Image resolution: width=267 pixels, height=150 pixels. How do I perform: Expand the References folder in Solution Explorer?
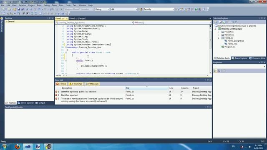[x=219, y=35]
